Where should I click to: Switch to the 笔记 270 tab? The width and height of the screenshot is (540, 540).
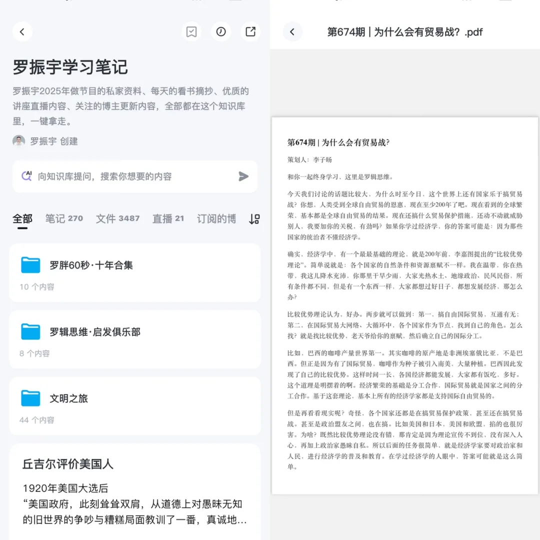pyautogui.click(x=64, y=219)
